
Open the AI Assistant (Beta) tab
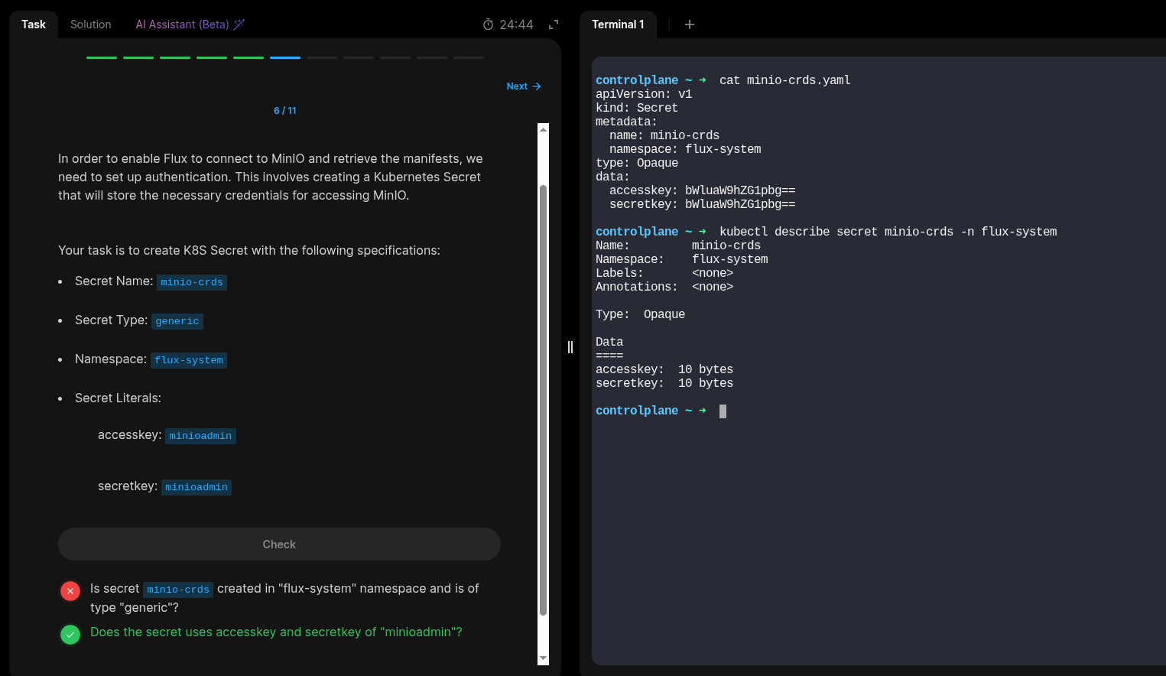[182, 24]
